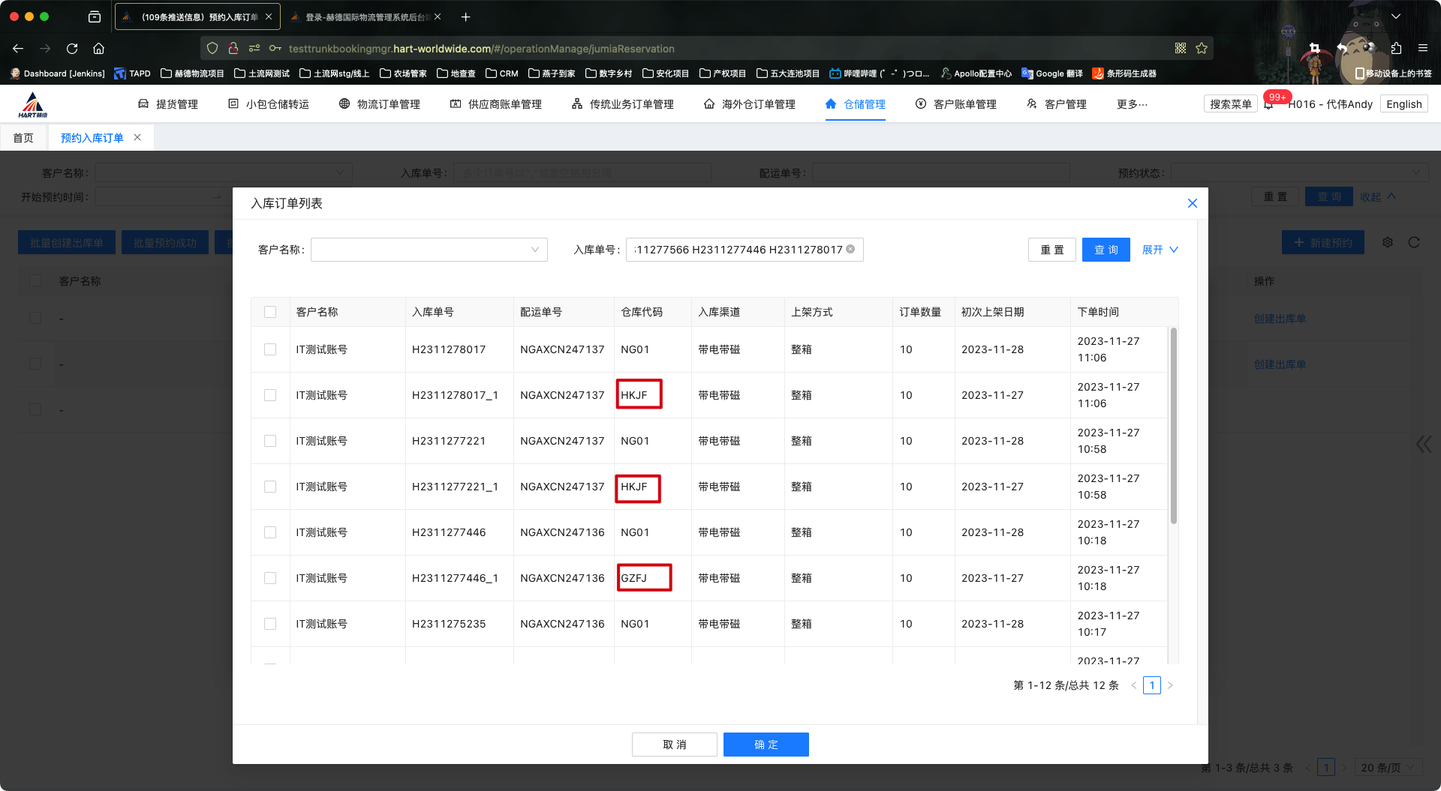Close the 入库订单列表 dialog with X icon

coord(1192,203)
